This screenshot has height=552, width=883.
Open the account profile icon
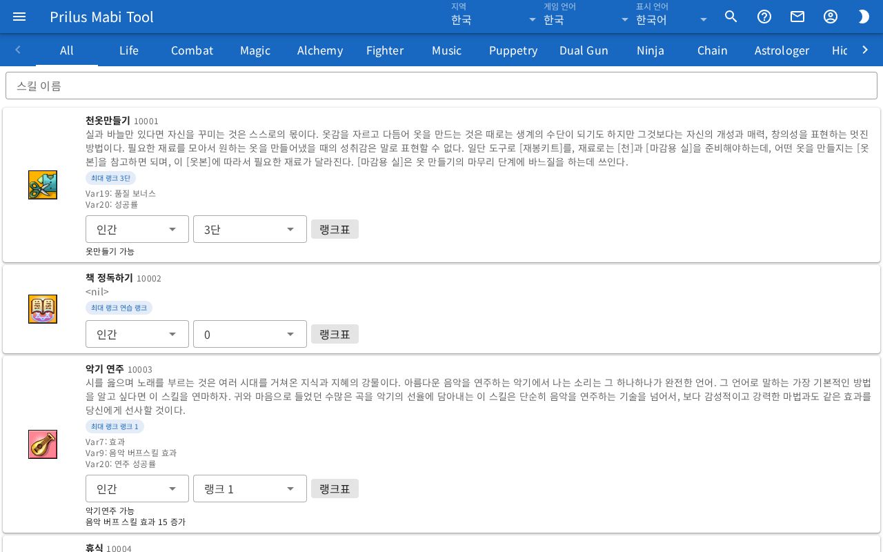pyautogui.click(x=831, y=17)
